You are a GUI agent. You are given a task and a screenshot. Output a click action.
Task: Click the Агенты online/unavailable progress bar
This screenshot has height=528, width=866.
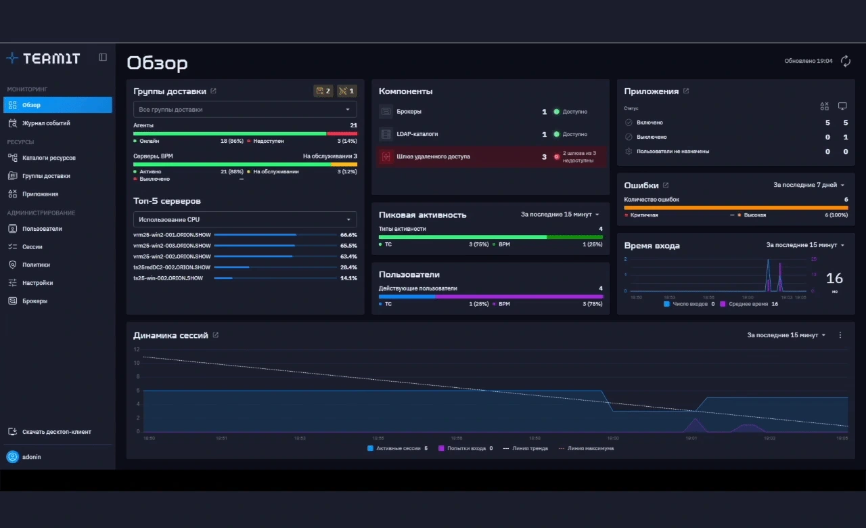(x=245, y=133)
